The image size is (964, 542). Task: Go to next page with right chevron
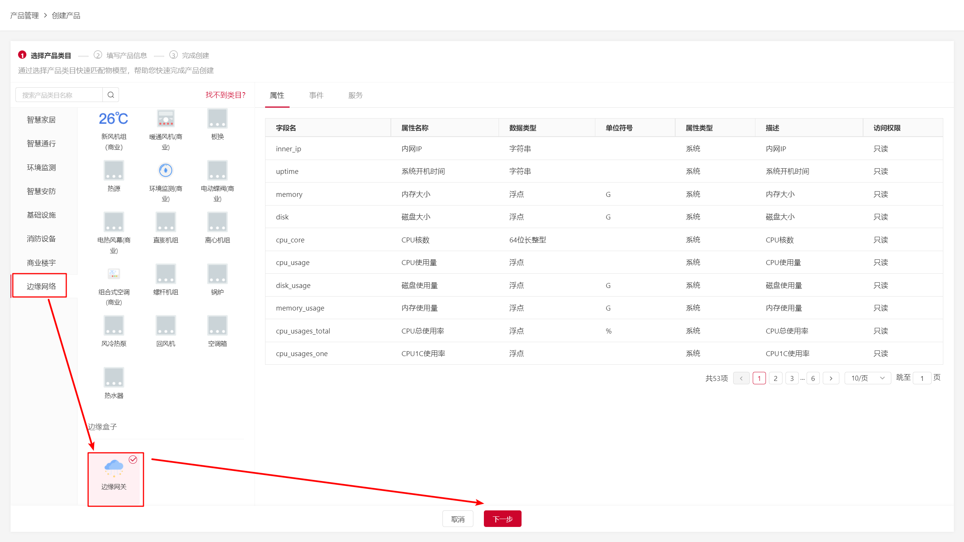pos(831,378)
